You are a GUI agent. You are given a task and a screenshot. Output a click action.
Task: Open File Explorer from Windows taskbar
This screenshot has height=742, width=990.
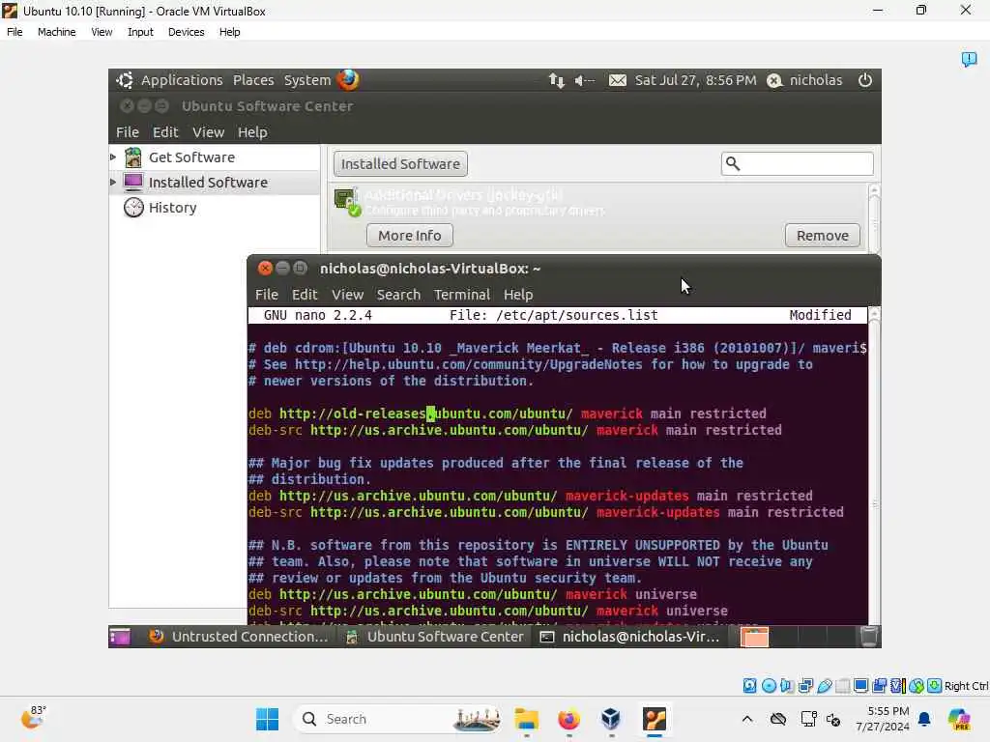[x=526, y=719]
